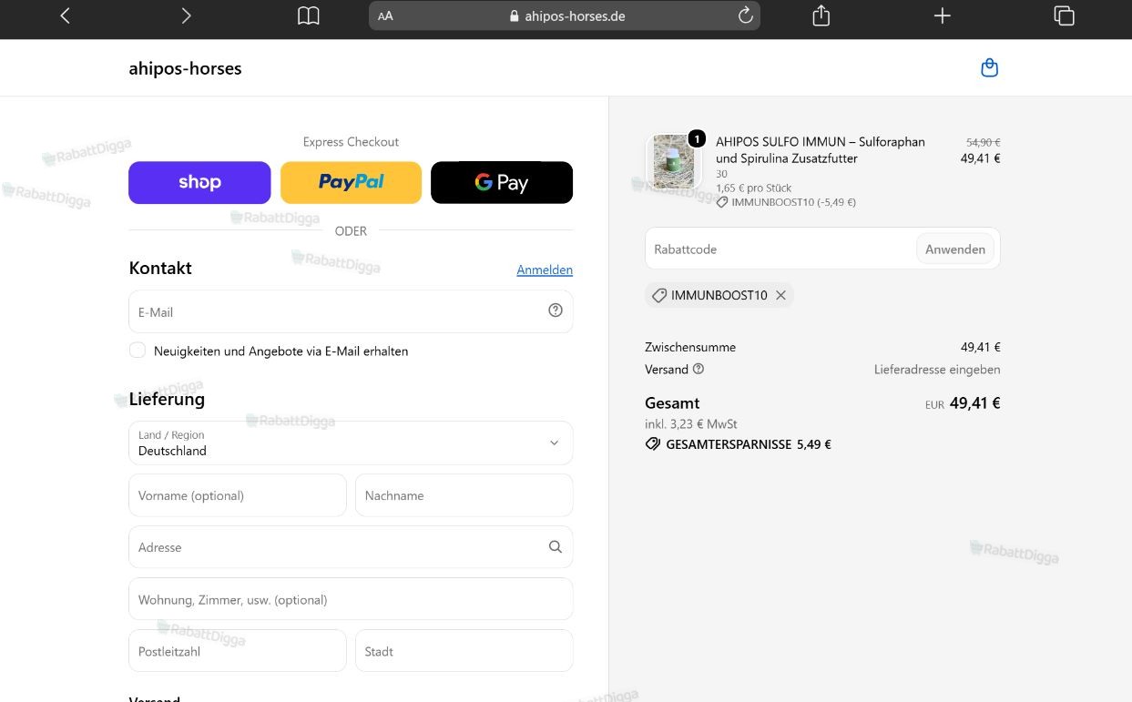Show all open tabs overview
Screen dimensions: 1132x702
pos(1064,15)
